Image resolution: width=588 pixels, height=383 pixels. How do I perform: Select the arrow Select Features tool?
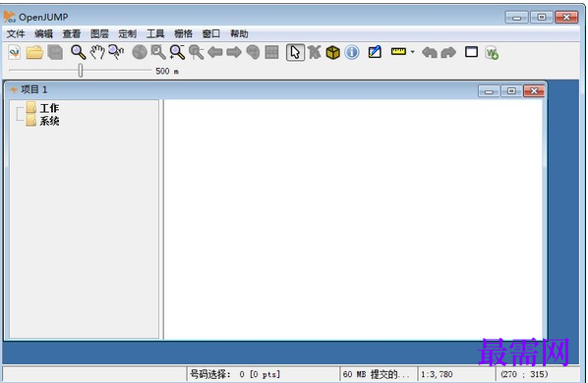click(295, 52)
